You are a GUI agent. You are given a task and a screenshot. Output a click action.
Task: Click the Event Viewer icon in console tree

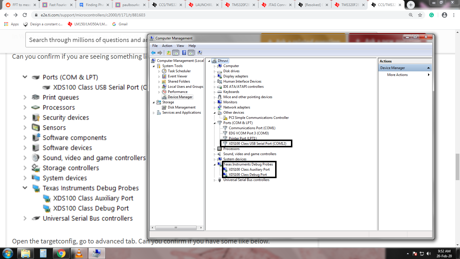(164, 76)
